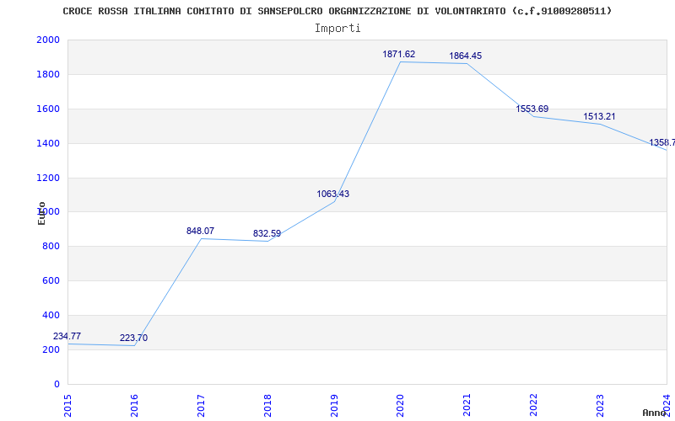Click the y-axis value 400

pos(51,315)
